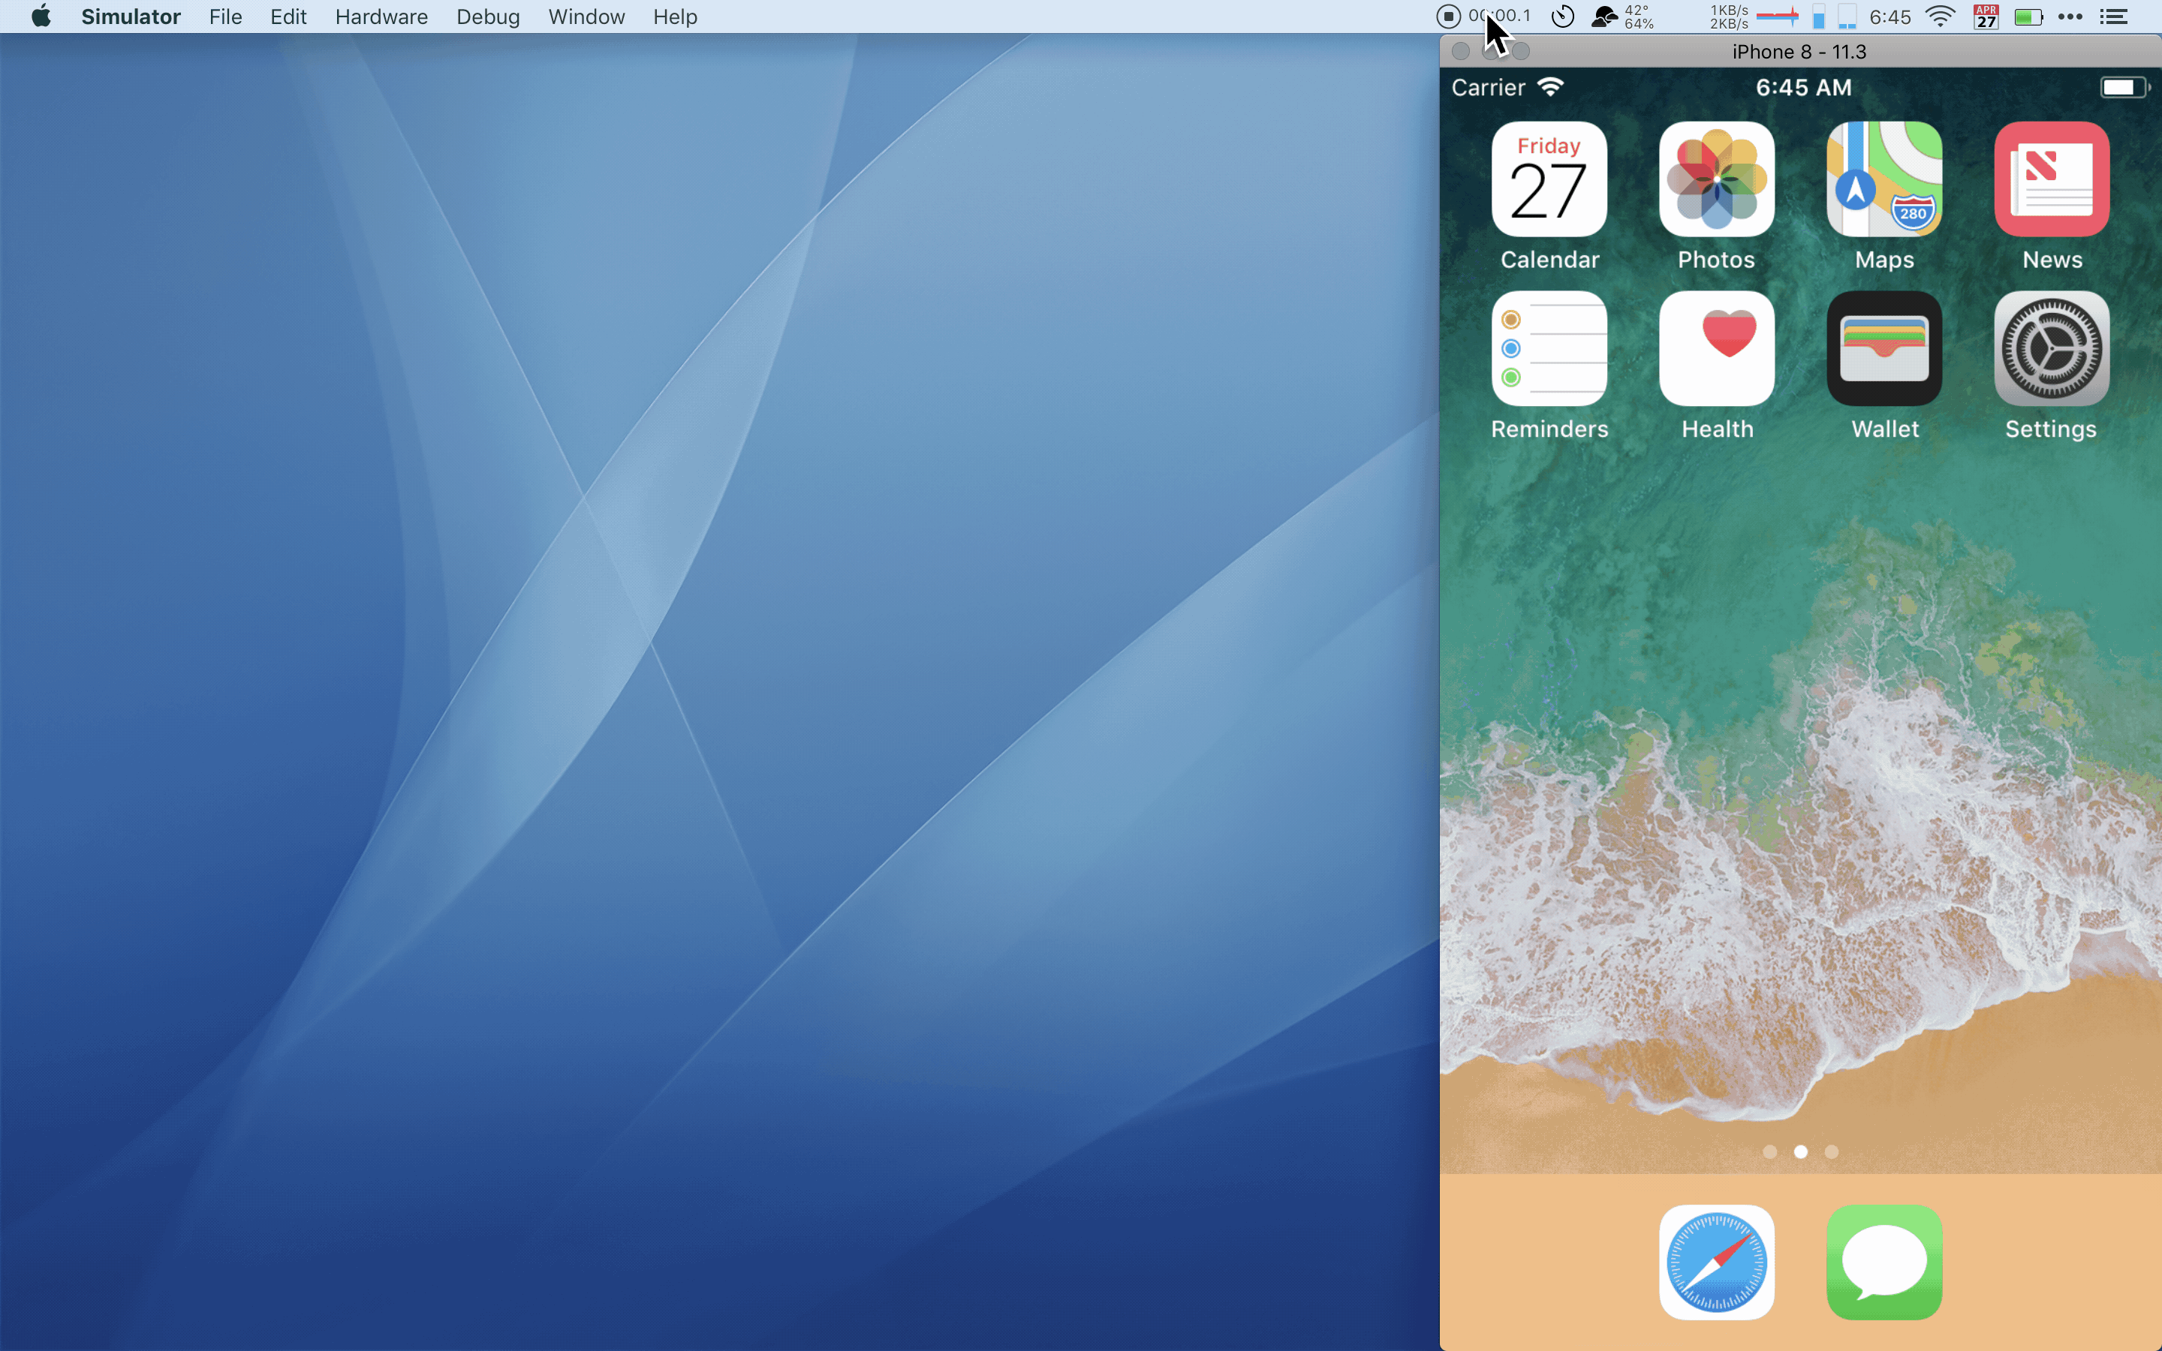Open Messages from the dock
Screen dimensions: 2162x1351
coord(1884,1262)
